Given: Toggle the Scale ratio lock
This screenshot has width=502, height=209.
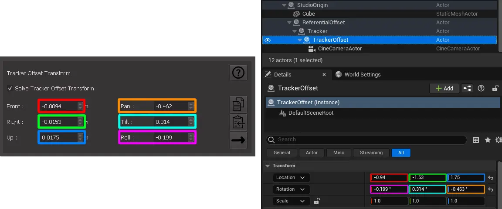Looking at the screenshot, I should pos(317,201).
